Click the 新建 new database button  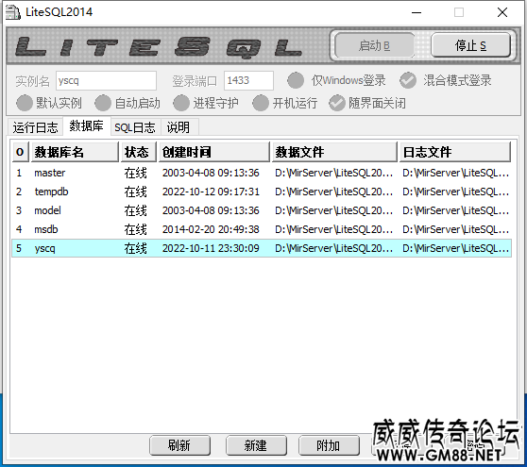[256, 445]
